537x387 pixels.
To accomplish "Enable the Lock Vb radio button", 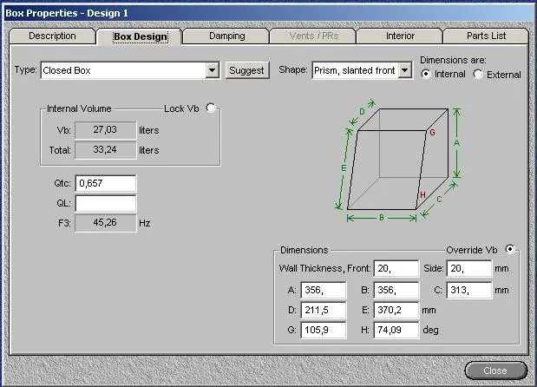I will pyautogui.click(x=211, y=108).
